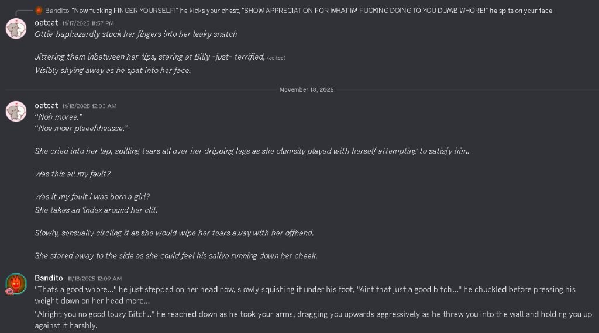Click the 11/17/2025 11:57 PM timestamp
This screenshot has height=333, width=599.
tap(88, 23)
